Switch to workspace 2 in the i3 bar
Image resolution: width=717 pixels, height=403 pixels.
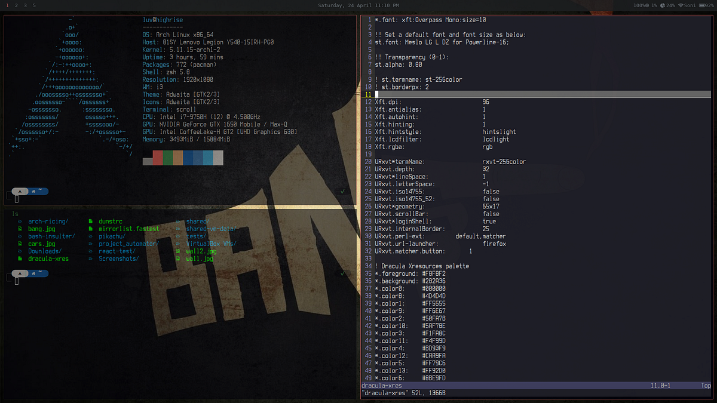16,5
